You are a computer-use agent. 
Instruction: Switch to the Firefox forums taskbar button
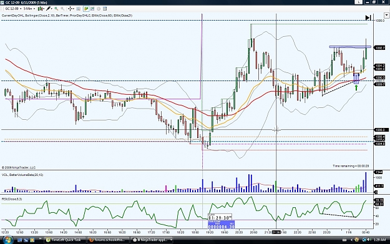pos(109,240)
